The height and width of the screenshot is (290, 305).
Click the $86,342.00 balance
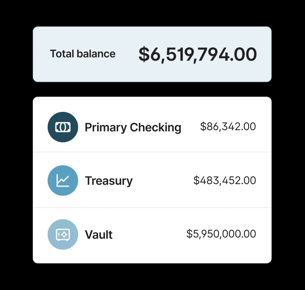point(228,127)
